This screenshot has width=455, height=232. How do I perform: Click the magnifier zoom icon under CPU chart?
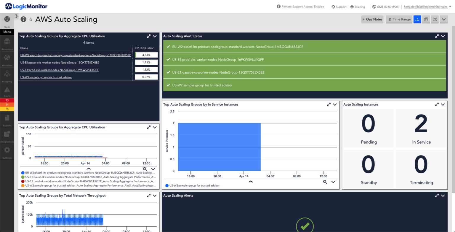point(145,169)
